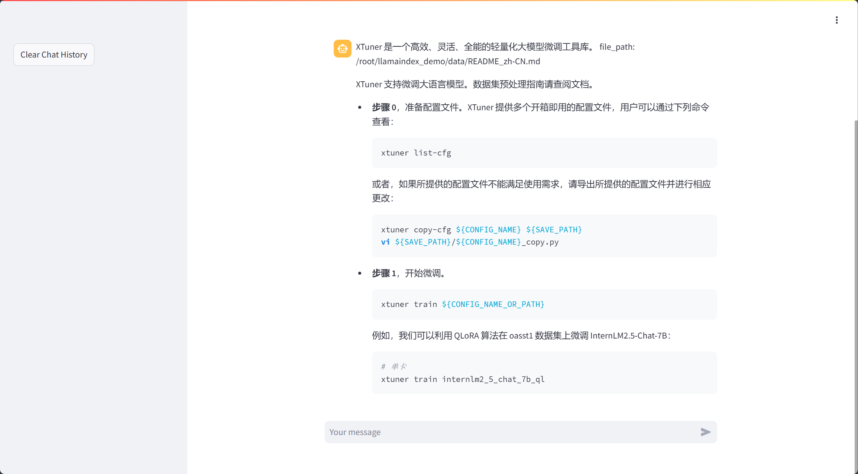Click the QLoRA example sentence text
This screenshot has height=474, width=858.
pos(520,336)
